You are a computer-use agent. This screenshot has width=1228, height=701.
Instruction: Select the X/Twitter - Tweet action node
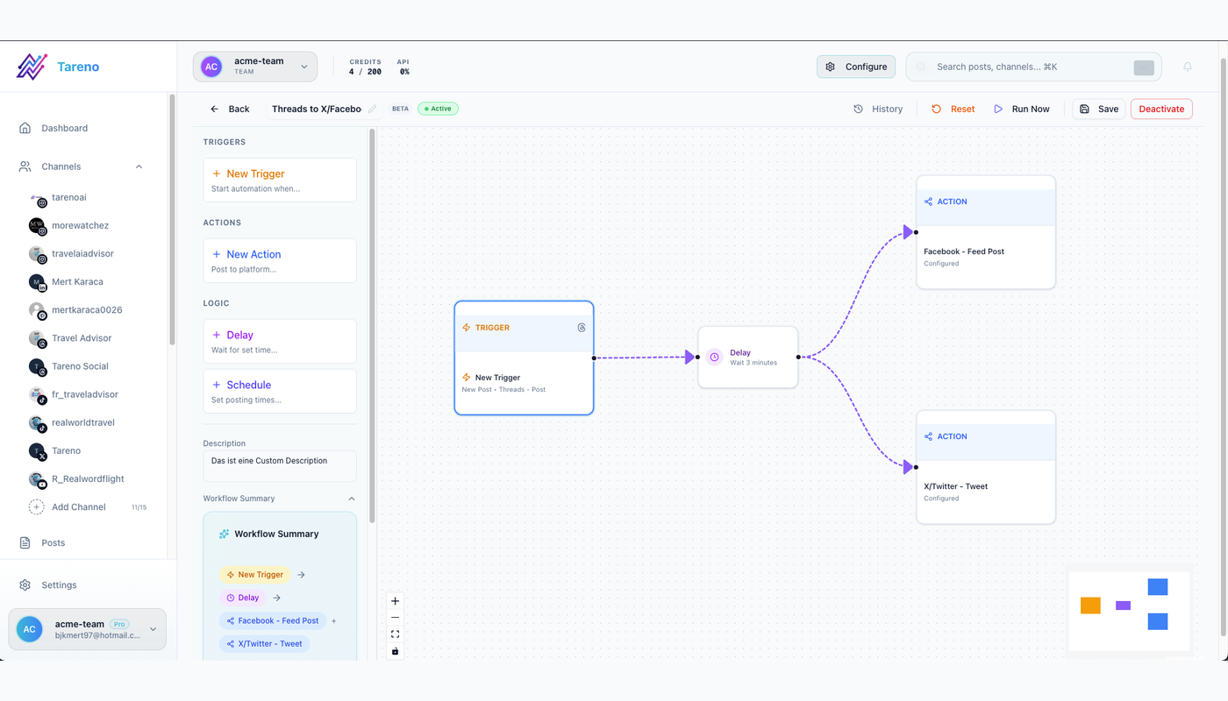point(986,467)
